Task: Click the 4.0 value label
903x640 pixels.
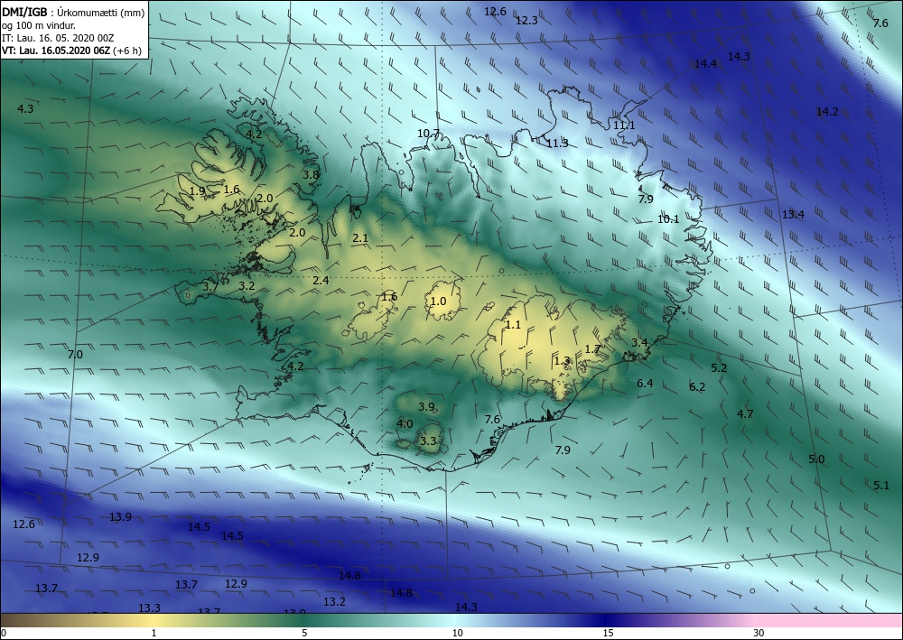Action: (405, 423)
